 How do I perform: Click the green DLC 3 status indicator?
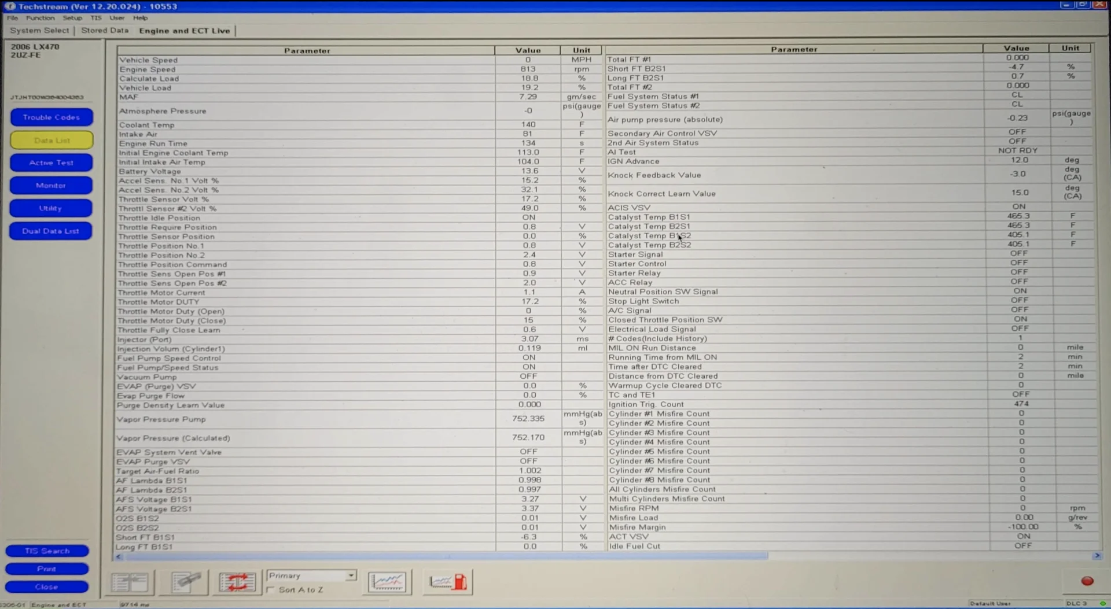1102,603
